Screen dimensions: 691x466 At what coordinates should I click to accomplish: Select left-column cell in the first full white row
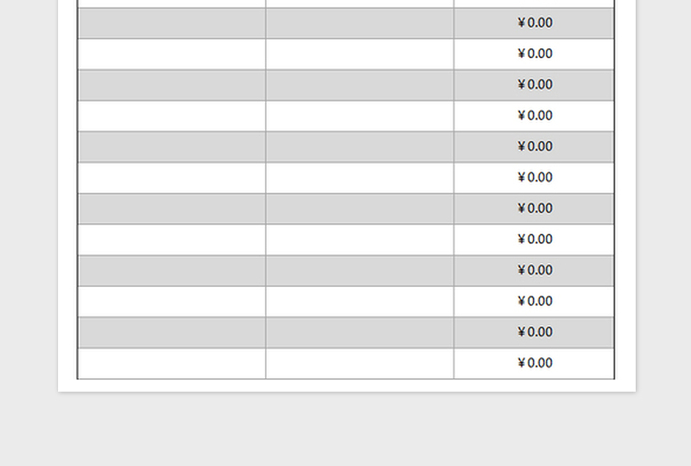click(x=172, y=54)
